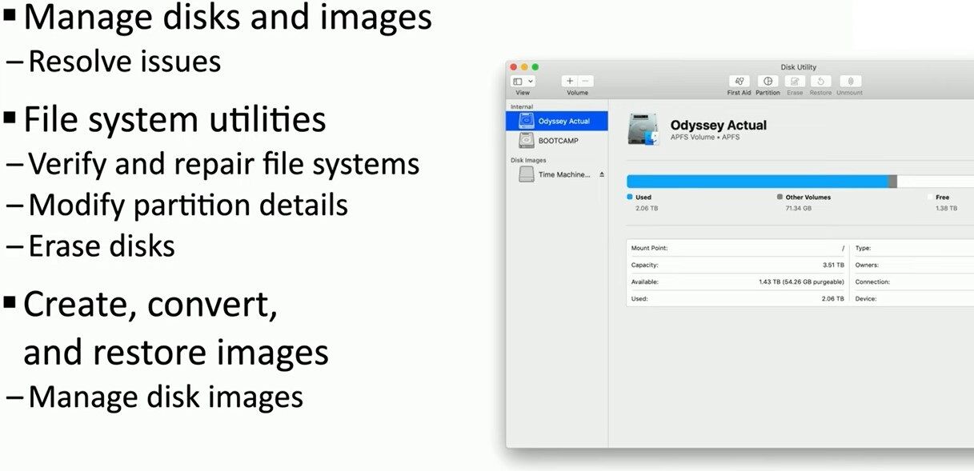
Task: Eject the Time Machine disk image
Action: tap(602, 174)
